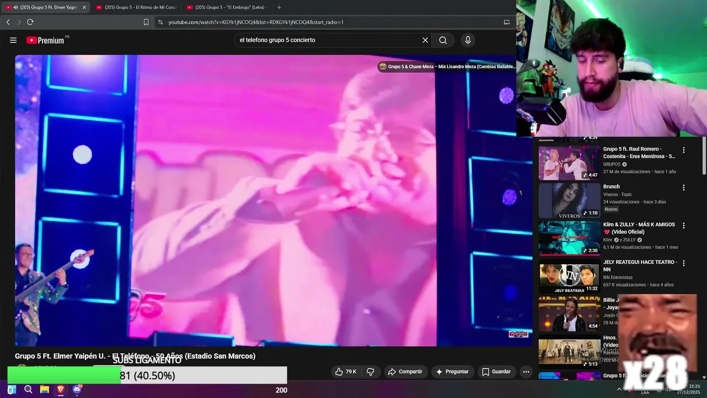Open options for Costeñita - Eres Mentirosa video
Screen dimensions: 707x398
[x=684, y=150]
